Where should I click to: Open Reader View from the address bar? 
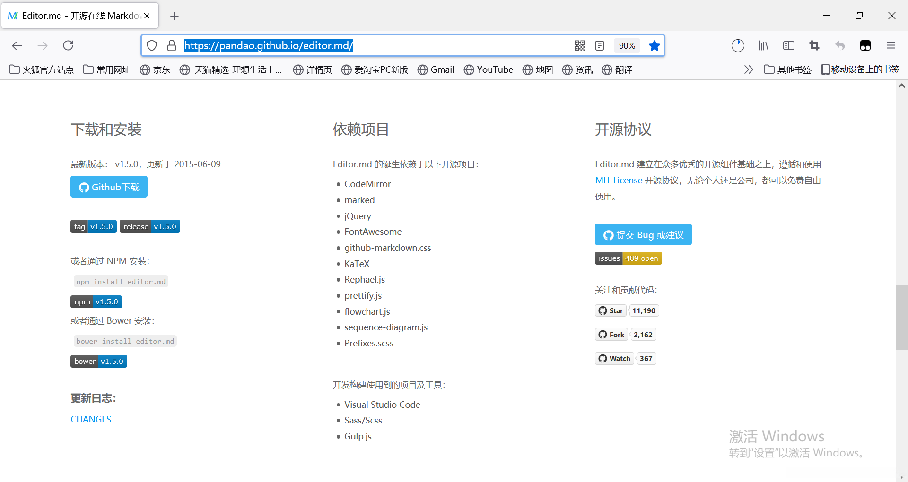click(599, 45)
